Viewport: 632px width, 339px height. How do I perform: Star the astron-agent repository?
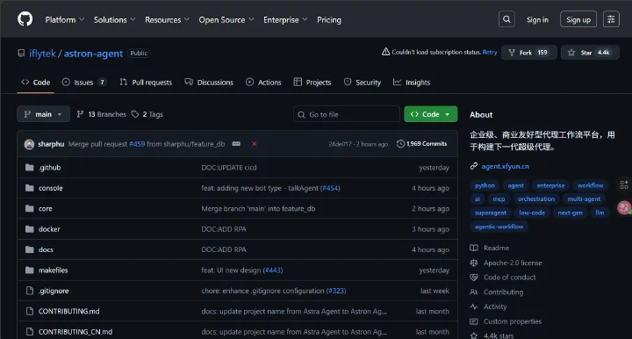(590, 53)
